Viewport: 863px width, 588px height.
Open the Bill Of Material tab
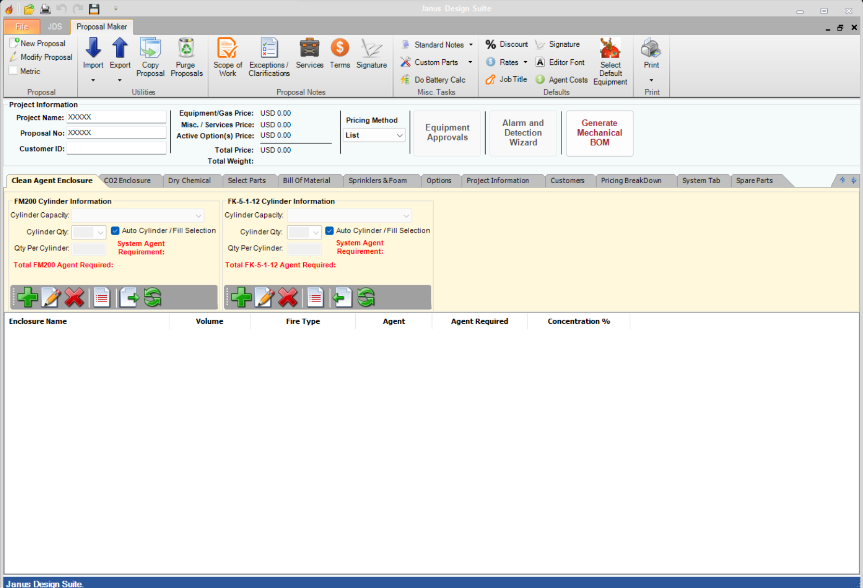click(306, 181)
